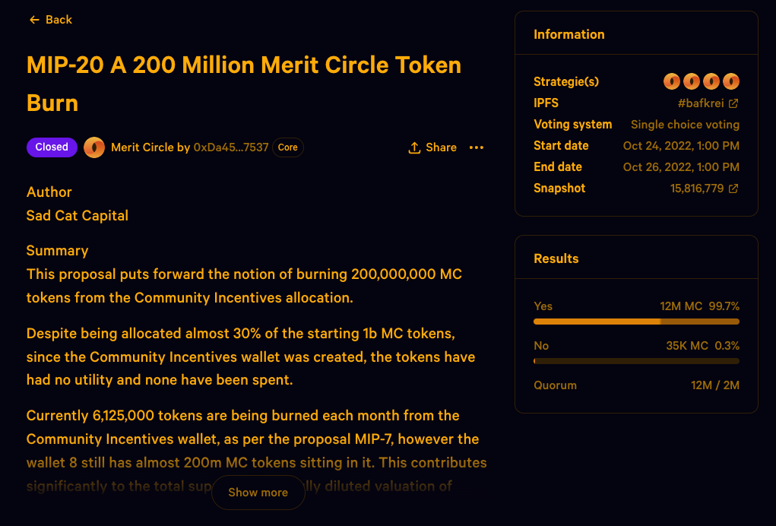Click the #bafkrei IPFS hash link
The width and height of the screenshot is (776, 526).
pyautogui.click(x=699, y=103)
